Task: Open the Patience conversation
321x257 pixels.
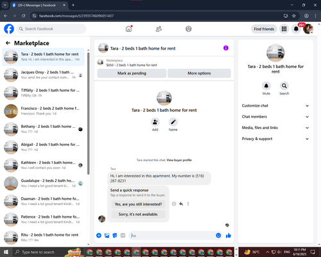Action: [43, 219]
